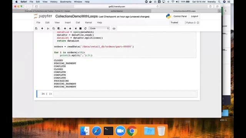The width and height of the screenshot is (246, 138).
Task: Open the itversity user menu
Action: [211, 2]
